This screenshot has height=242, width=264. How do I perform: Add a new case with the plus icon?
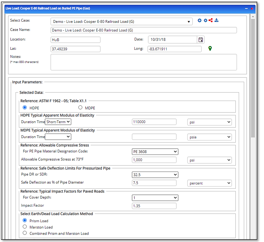pyautogui.click(x=200, y=20)
